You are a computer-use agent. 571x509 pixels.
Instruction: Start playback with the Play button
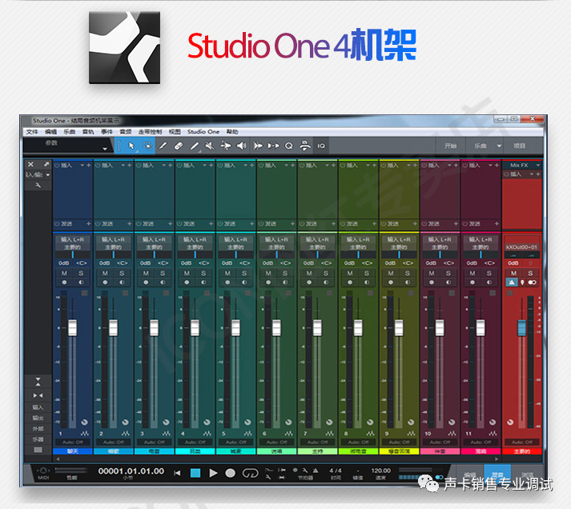coord(213,473)
